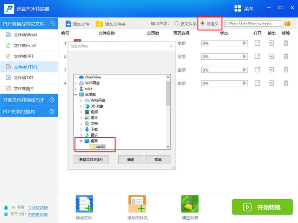Viewport: 298px width, 223px height.
Task: Click the large Add File icon at bottom
Action: (84, 204)
